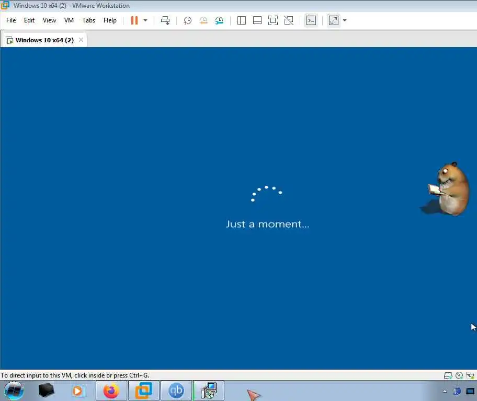The width and height of the screenshot is (477, 401).
Task: Click the hard disk status icon
Action: click(448, 375)
